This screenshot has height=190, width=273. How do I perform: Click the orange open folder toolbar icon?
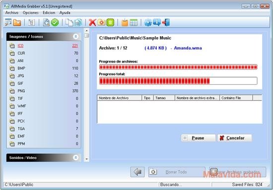coord(17,23)
